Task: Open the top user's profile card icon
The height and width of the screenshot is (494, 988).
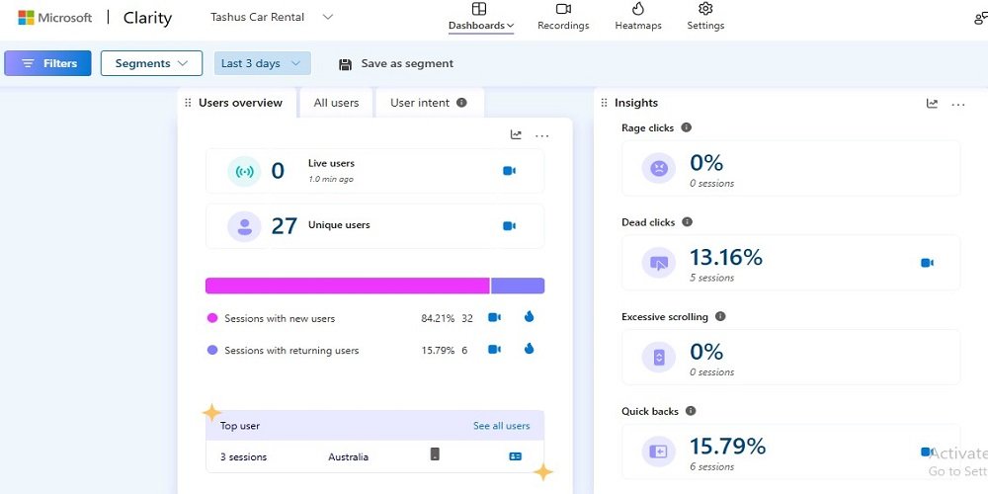Action: click(x=515, y=456)
